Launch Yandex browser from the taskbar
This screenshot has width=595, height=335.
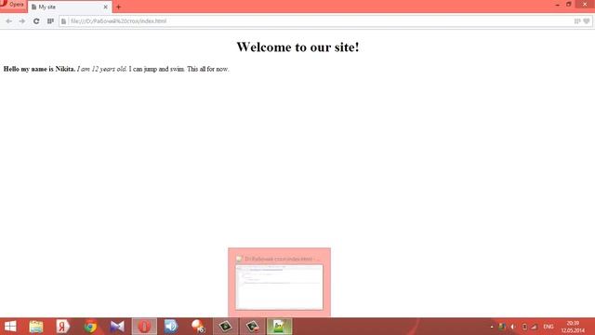tap(63, 327)
